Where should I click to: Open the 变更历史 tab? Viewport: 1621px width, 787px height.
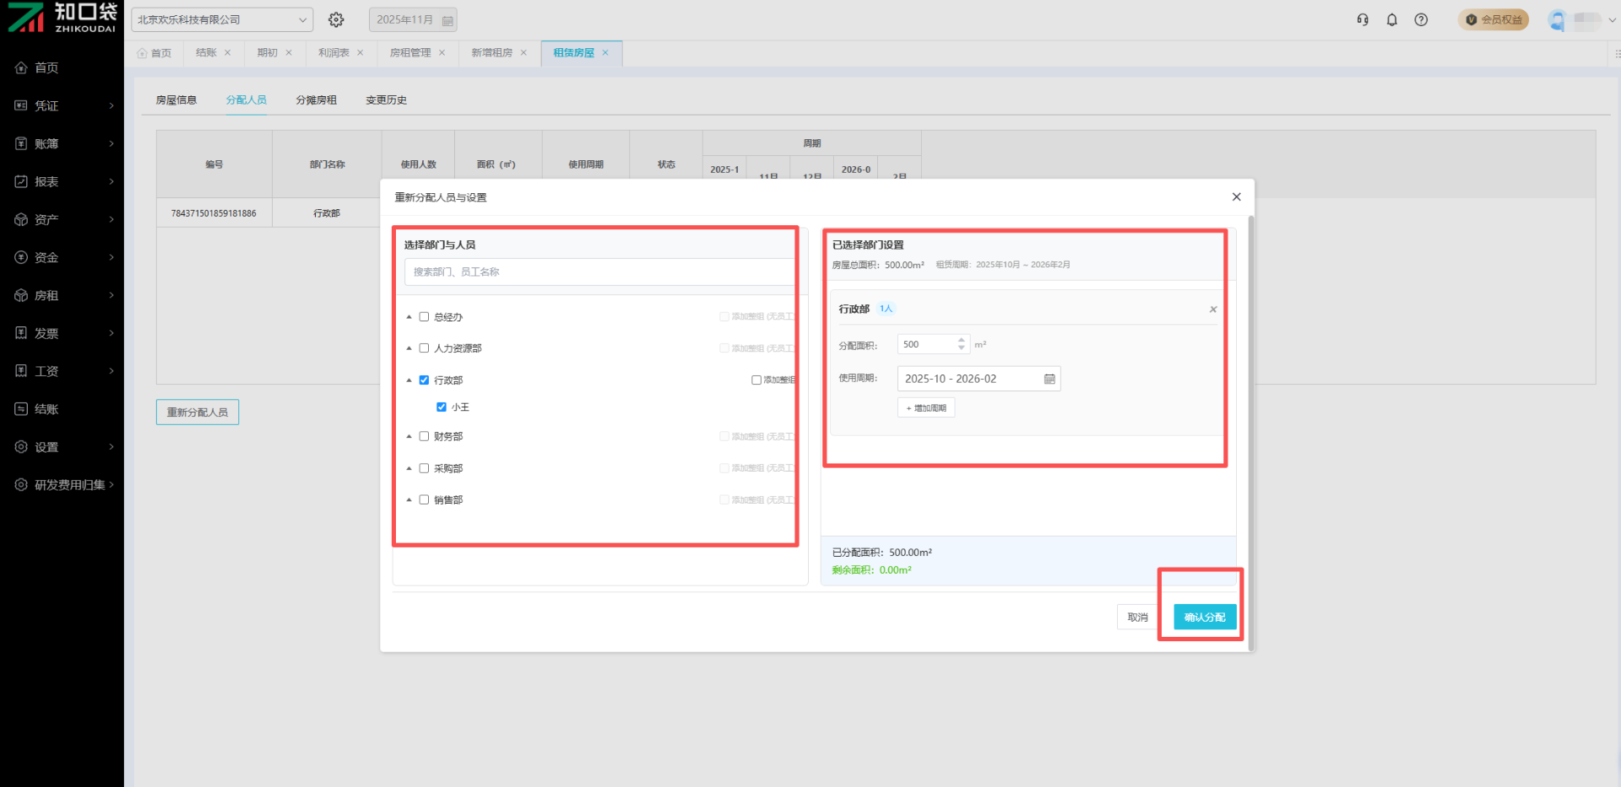386,100
